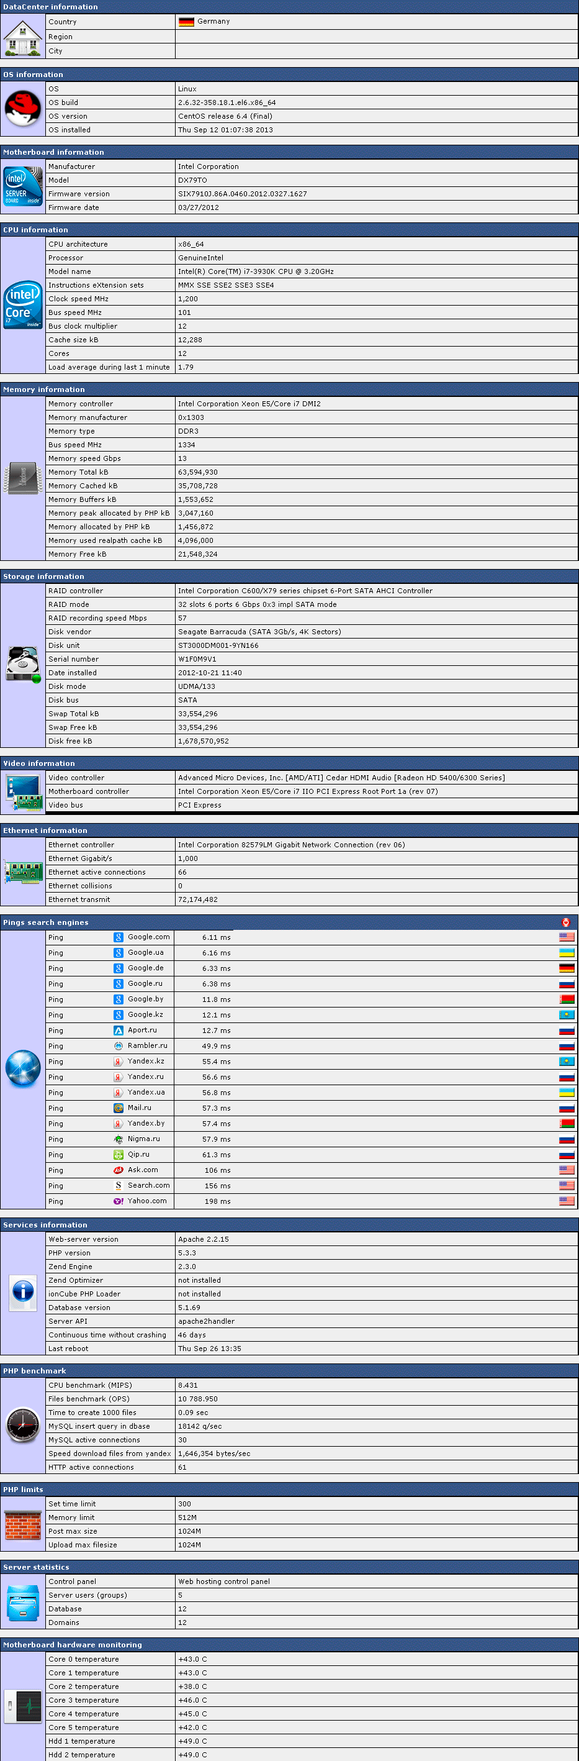Click the Ask.com favicon
579x1761 pixels.
click(118, 1170)
